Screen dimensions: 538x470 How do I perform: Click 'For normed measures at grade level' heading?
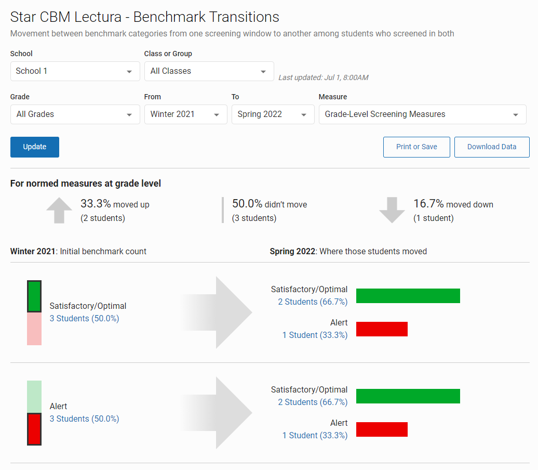86,184
